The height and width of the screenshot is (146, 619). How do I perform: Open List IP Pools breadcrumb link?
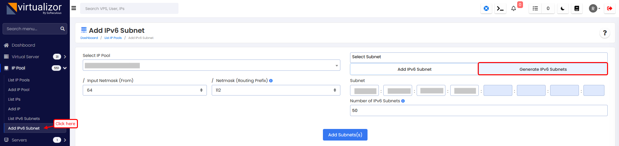pyautogui.click(x=113, y=38)
